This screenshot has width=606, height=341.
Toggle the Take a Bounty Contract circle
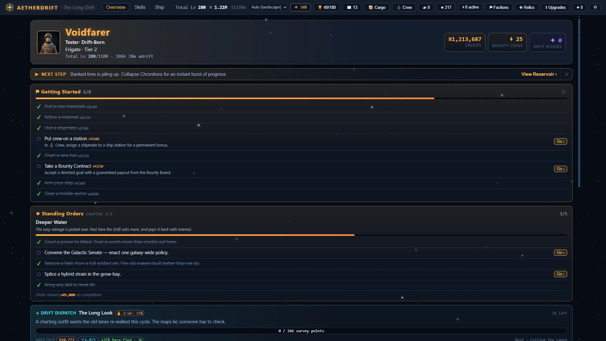[39, 166]
